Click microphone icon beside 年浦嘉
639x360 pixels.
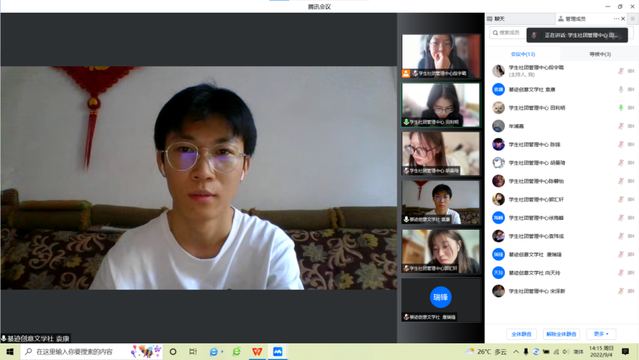click(x=621, y=126)
